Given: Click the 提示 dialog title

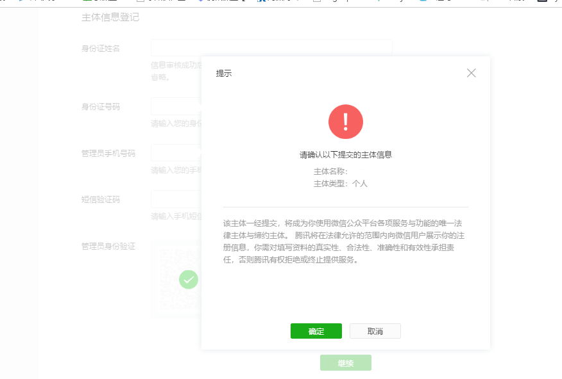Looking at the screenshot, I should (224, 73).
